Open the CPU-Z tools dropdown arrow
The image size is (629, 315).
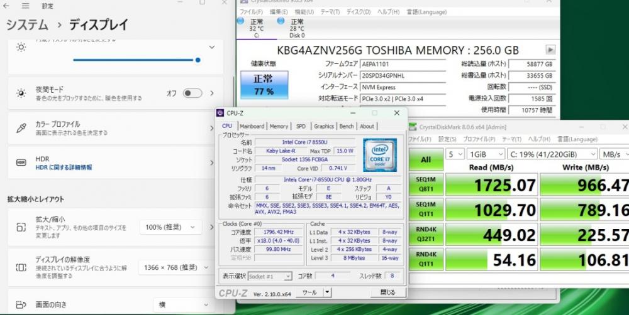pos(327,292)
